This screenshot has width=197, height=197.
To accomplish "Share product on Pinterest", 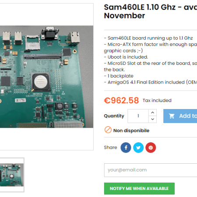I will coord(151,148).
